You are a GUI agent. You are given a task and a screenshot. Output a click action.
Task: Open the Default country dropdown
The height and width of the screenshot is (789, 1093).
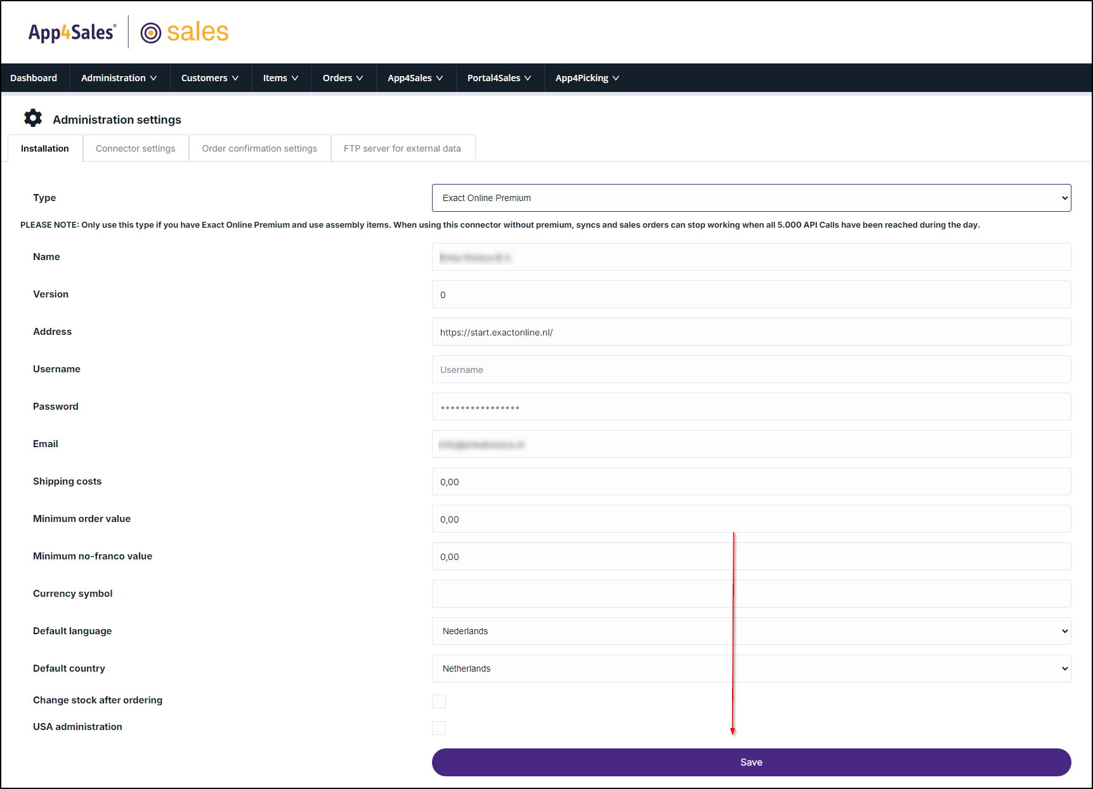pos(751,668)
